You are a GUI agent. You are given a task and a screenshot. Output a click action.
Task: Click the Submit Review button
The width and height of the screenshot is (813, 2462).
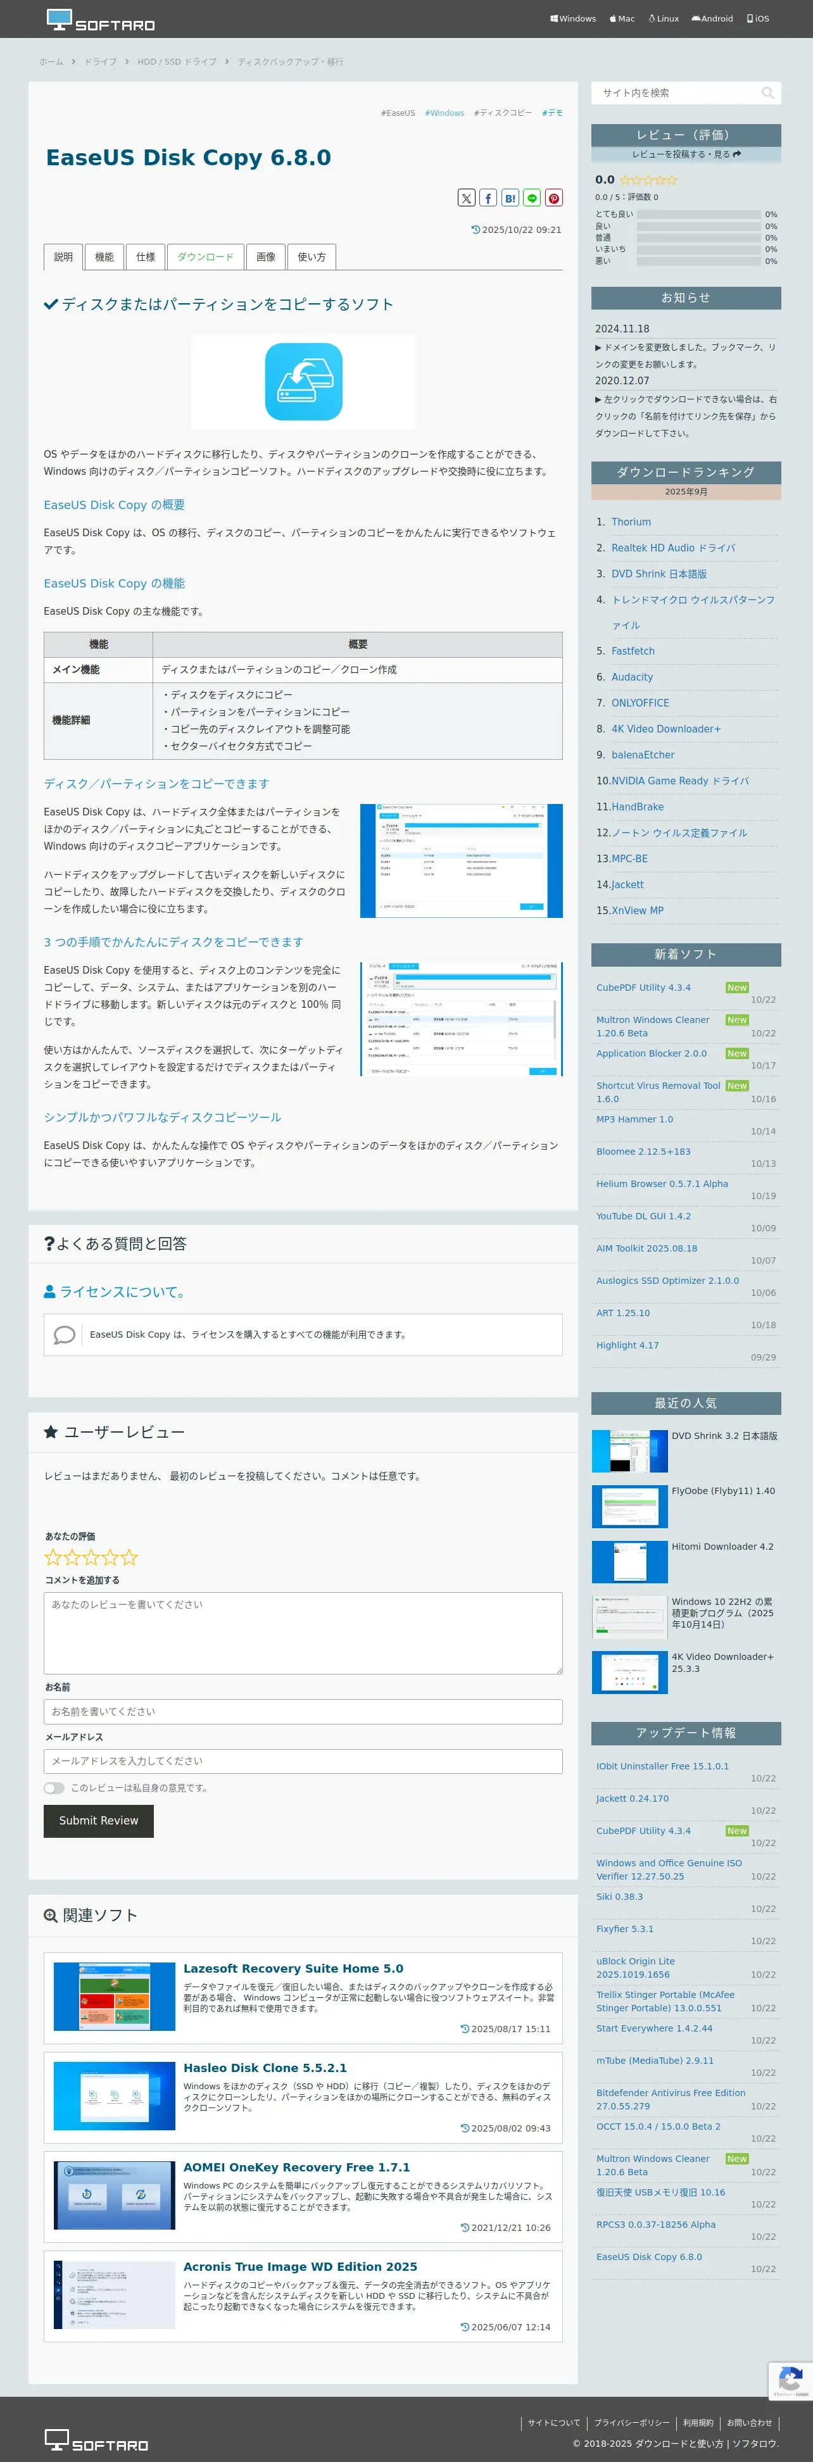tap(99, 1821)
